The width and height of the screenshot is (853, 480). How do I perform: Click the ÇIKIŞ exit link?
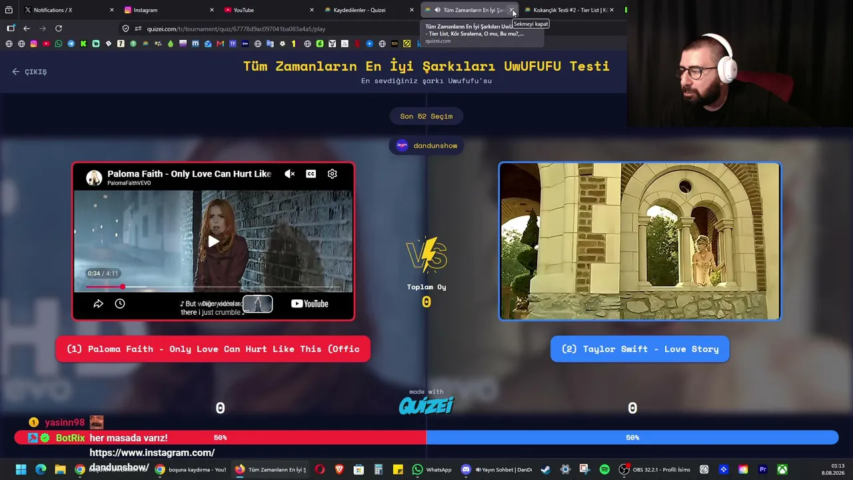[29, 71]
